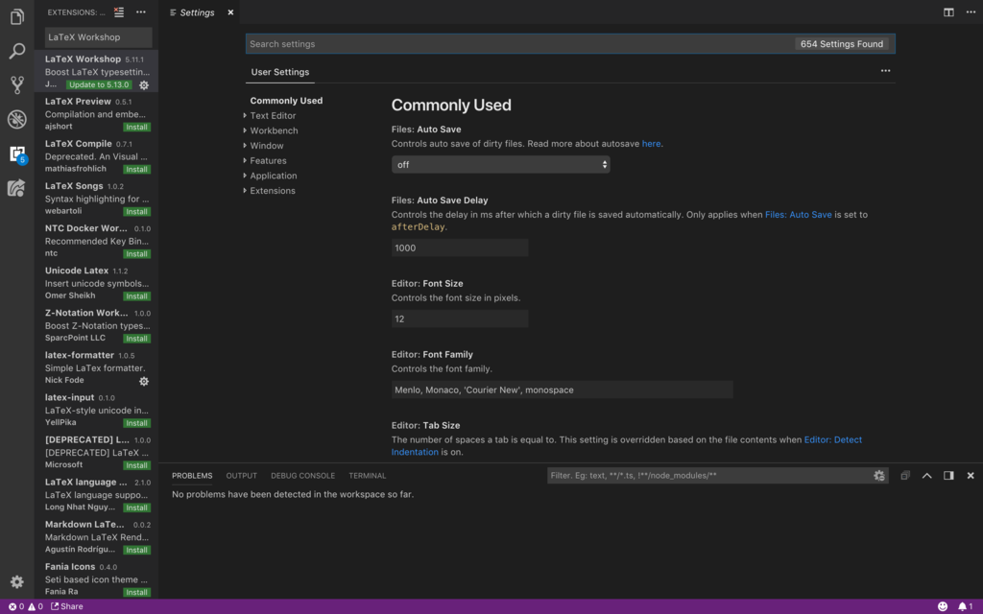983x614 pixels.
Task: Switch to the Problems panel tab
Action: point(192,476)
